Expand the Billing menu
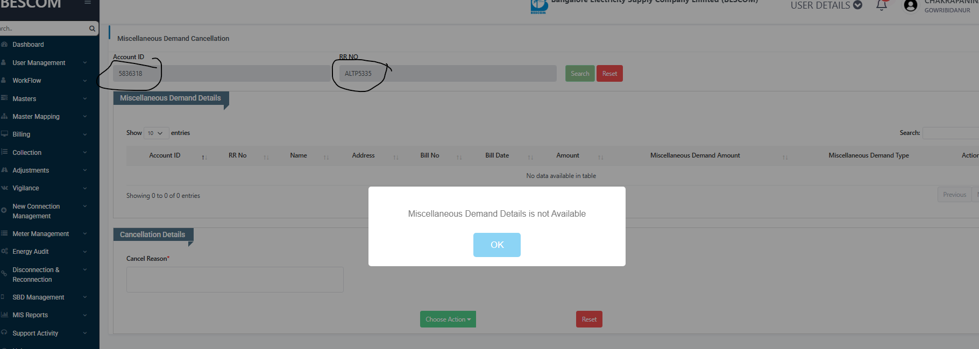 pyautogui.click(x=21, y=134)
